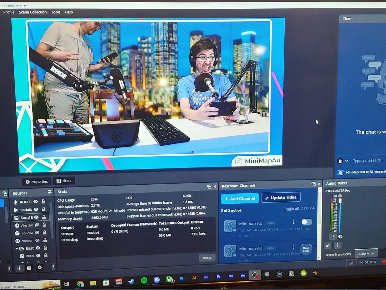Show the Viewer source with eye icon
Screen dimensions: 386x290
click(x=37, y=240)
